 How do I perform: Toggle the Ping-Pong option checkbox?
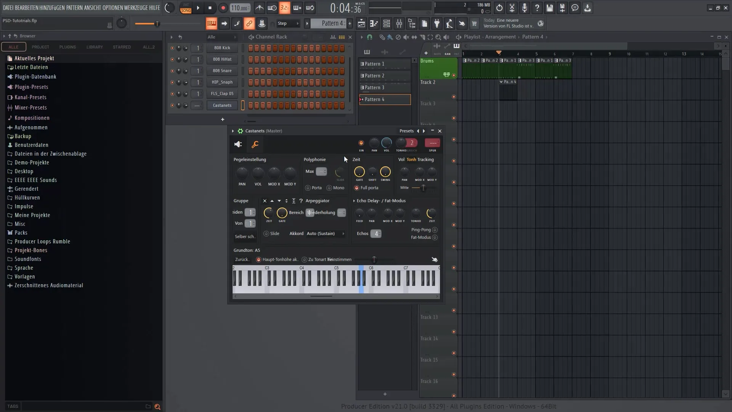click(x=435, y=229)
